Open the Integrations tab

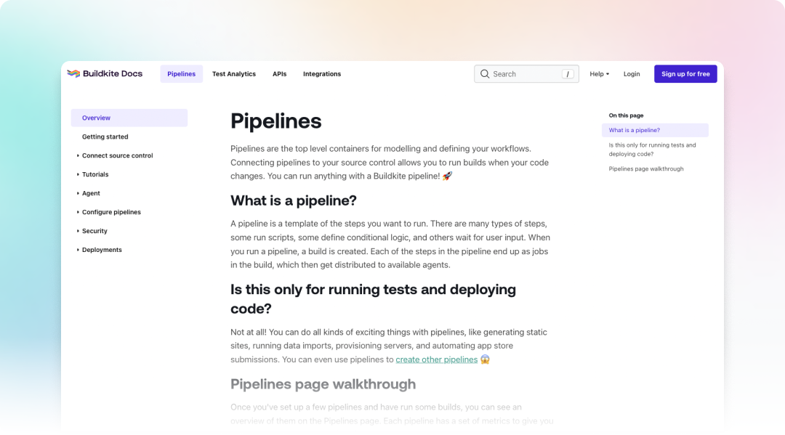322,74
